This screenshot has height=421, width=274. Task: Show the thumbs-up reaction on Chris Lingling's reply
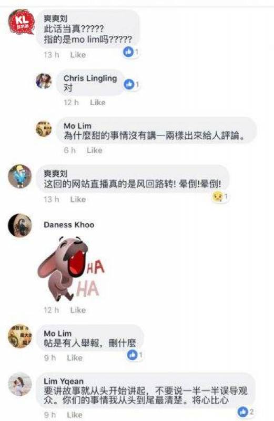coord(131,85)
